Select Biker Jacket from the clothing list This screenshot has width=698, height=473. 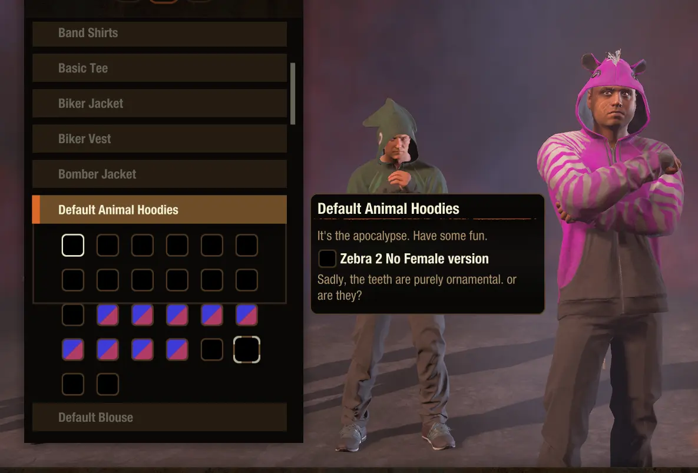[160, 103]
